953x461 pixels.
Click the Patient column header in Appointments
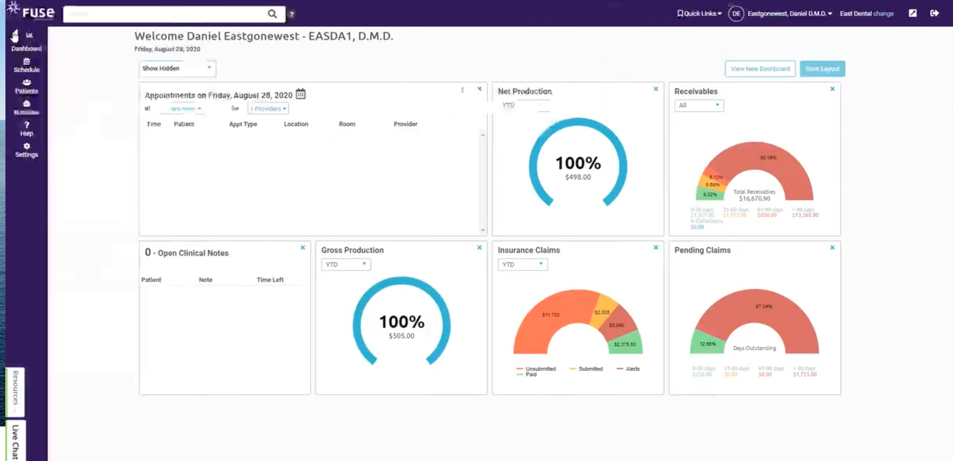pyautogui.click(x=184, y=124)
